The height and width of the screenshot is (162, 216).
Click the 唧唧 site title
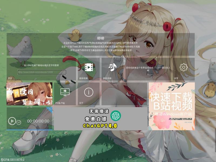[100, 38]
